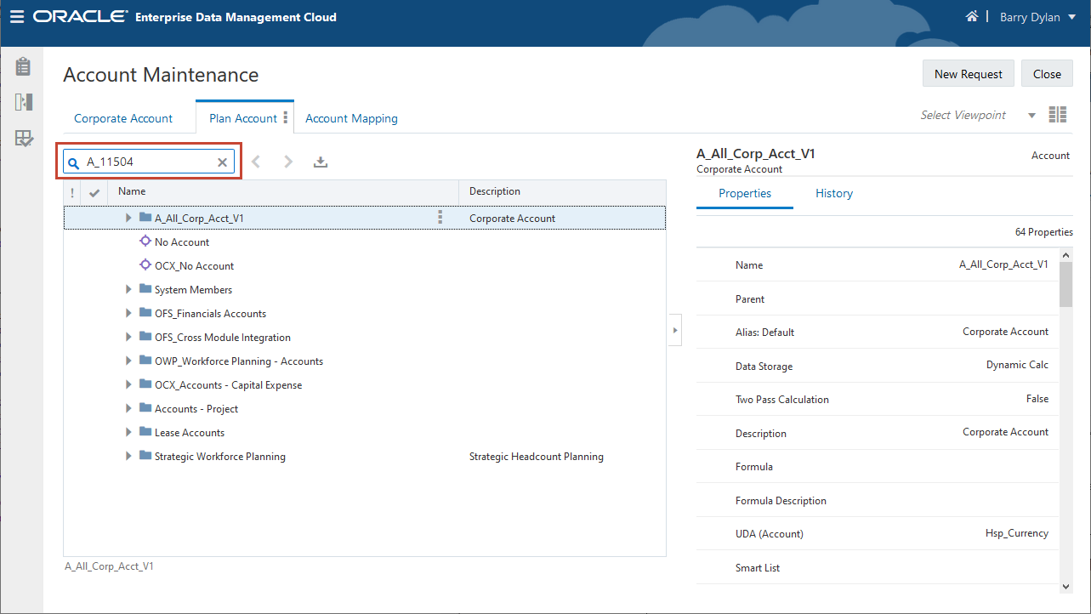Expand the OFS_Financials Accounts node

(128, 314)
